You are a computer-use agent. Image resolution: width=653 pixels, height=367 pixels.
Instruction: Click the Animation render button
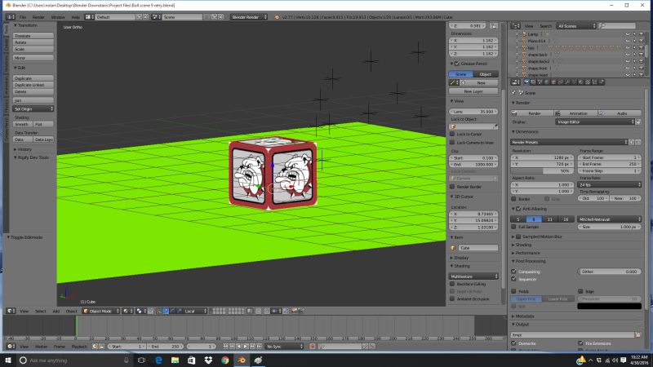(x=575, y=113)
